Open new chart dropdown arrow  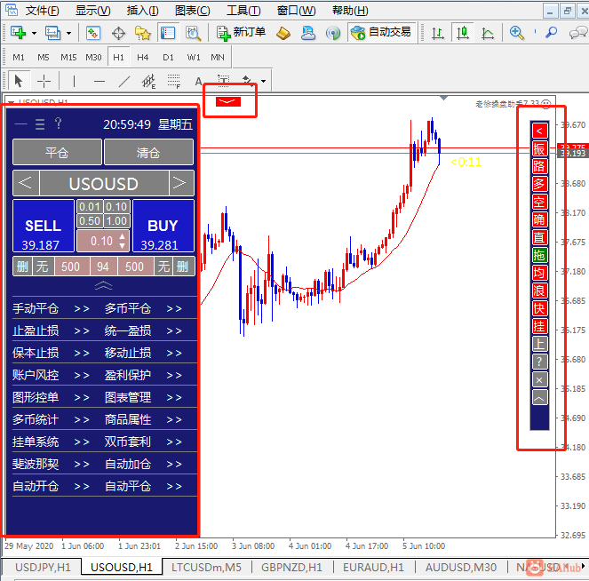point(34,34)
